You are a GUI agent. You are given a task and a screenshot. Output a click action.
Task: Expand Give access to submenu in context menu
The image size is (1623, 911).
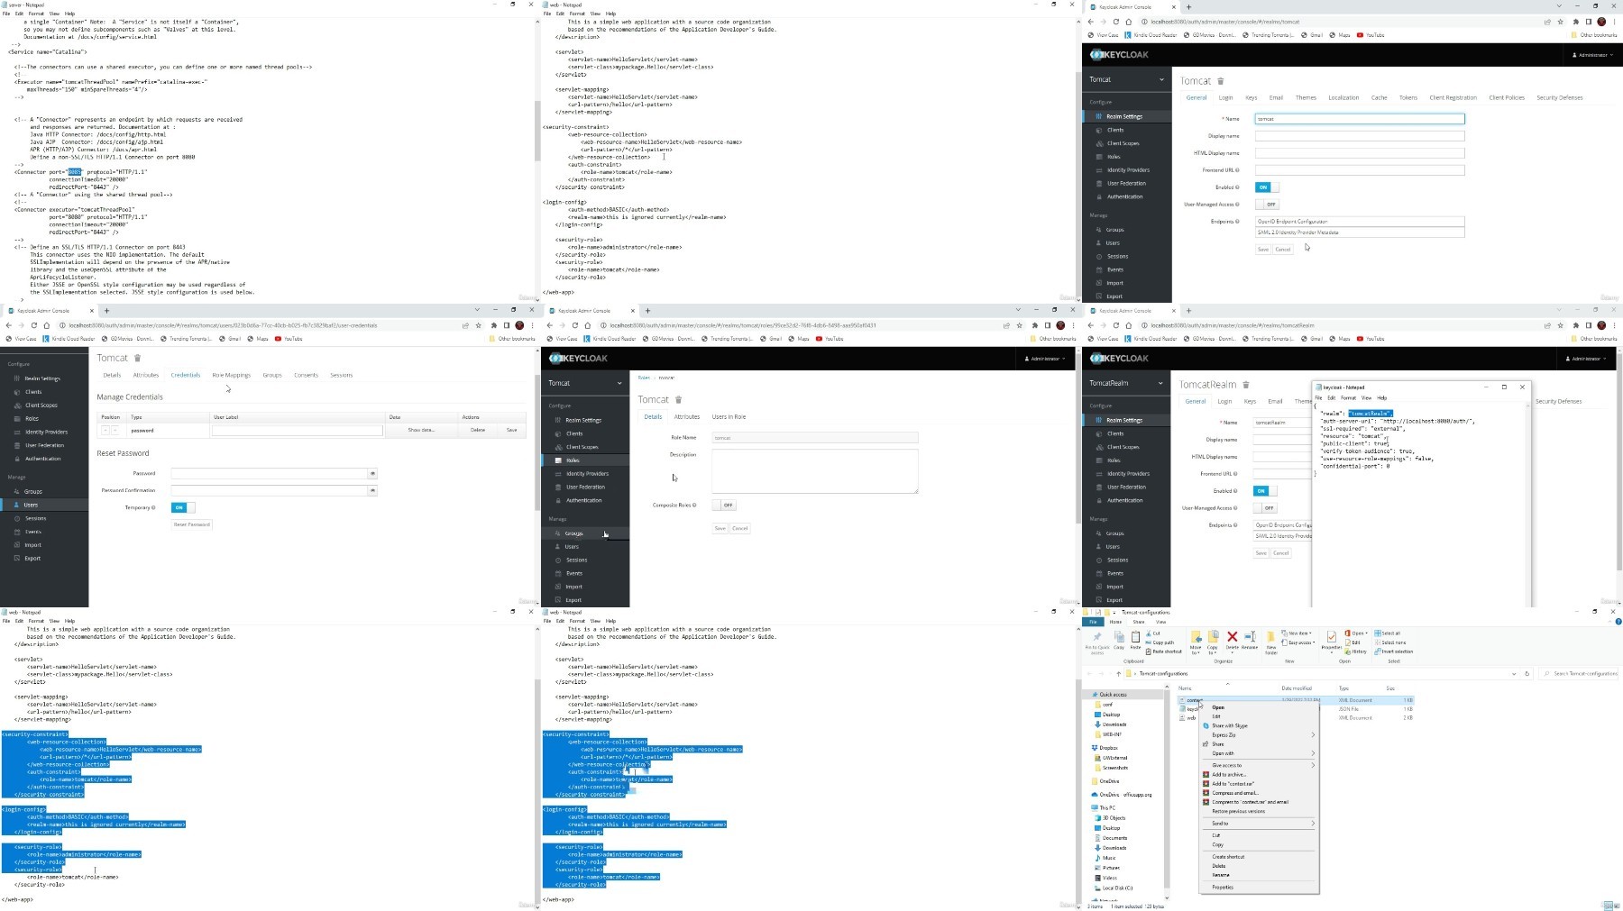click(x=1259, y=765)
